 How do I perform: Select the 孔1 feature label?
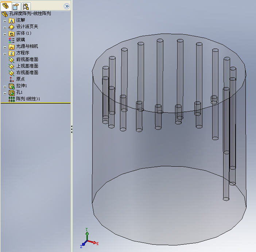(19, 92)
